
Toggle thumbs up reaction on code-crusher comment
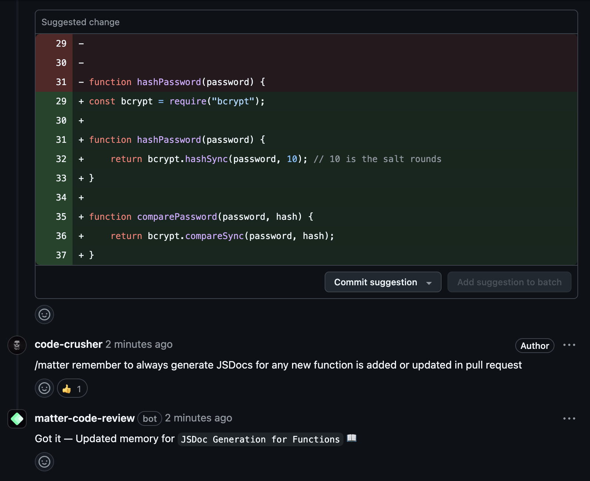[x=72, y=388]
